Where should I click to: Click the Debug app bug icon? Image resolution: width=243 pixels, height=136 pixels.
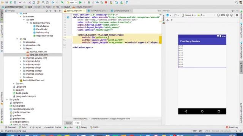89,3
